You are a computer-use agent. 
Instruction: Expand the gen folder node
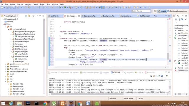(6, 64)
